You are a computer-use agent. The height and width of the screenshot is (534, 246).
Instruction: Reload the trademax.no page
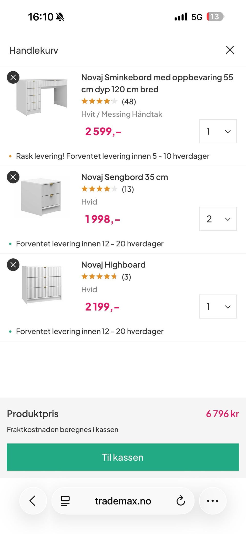coord(181,501)
